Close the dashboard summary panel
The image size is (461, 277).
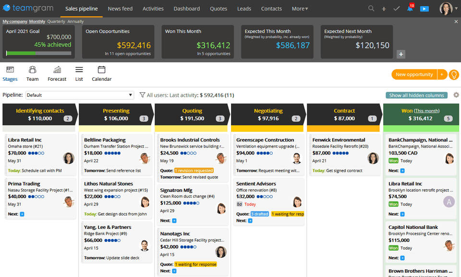(x=456, y=22)
